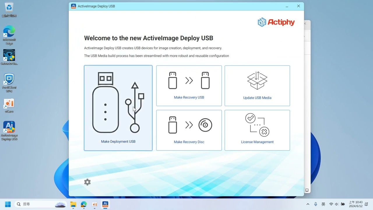The height and width of the screenshot is (210, 373).
Task: Click the heading Welcome to the new ActiveImage Deploy USB
Action: click(x=149, y=38)
